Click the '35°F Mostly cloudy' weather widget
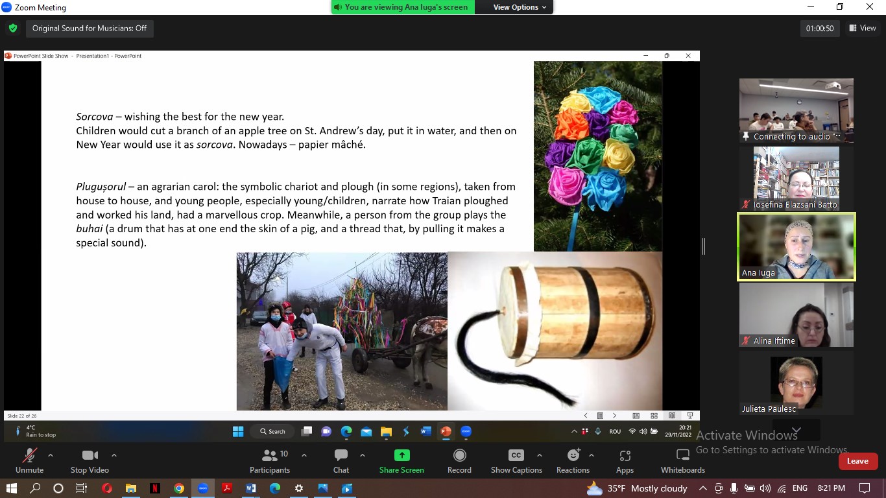886x498 pixels. pyautogui.click(x=636, y=488)
